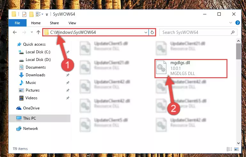Select Network in the navigation pane

tap(30, 129)
